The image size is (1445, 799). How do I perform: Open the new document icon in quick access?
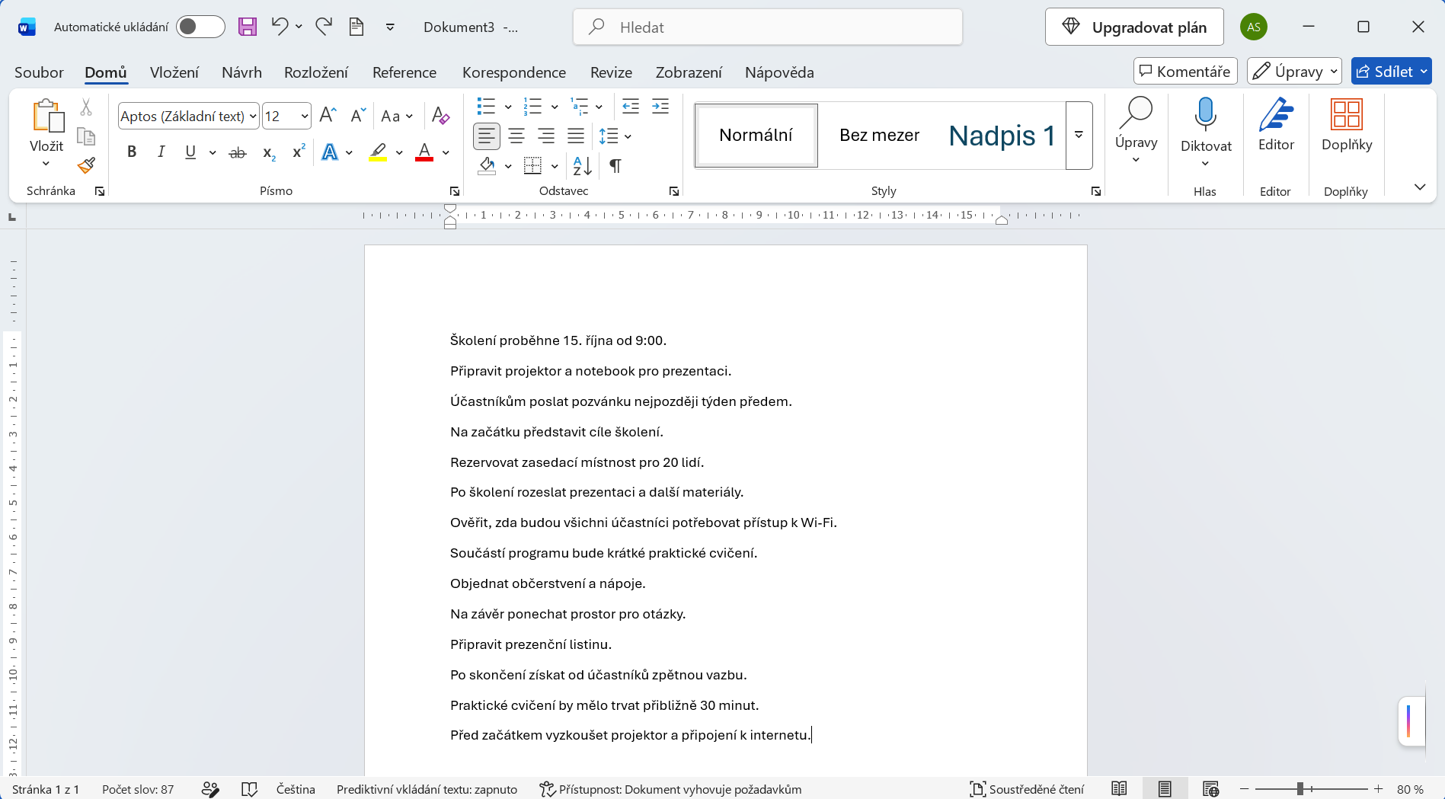tap(356, 27)
